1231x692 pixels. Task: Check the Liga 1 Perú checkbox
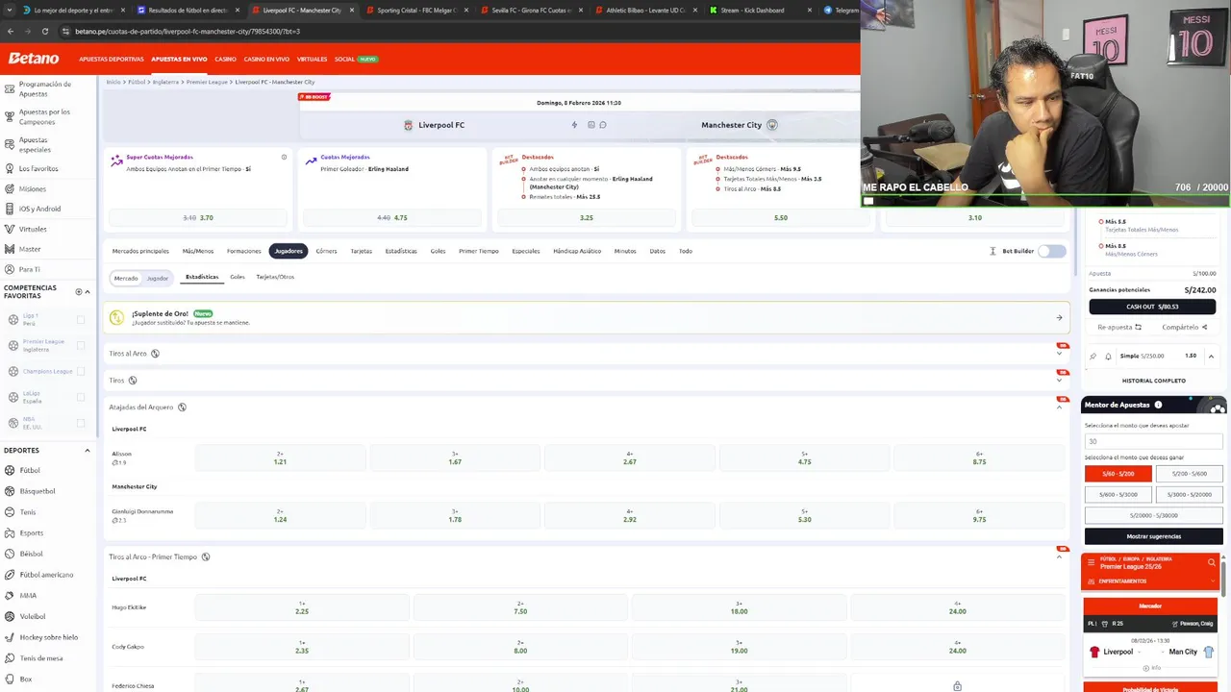pyautogui.click(x=81, y=319)
